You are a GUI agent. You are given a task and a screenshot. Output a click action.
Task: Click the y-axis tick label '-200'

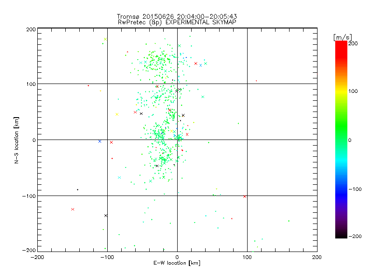(29, 250)
